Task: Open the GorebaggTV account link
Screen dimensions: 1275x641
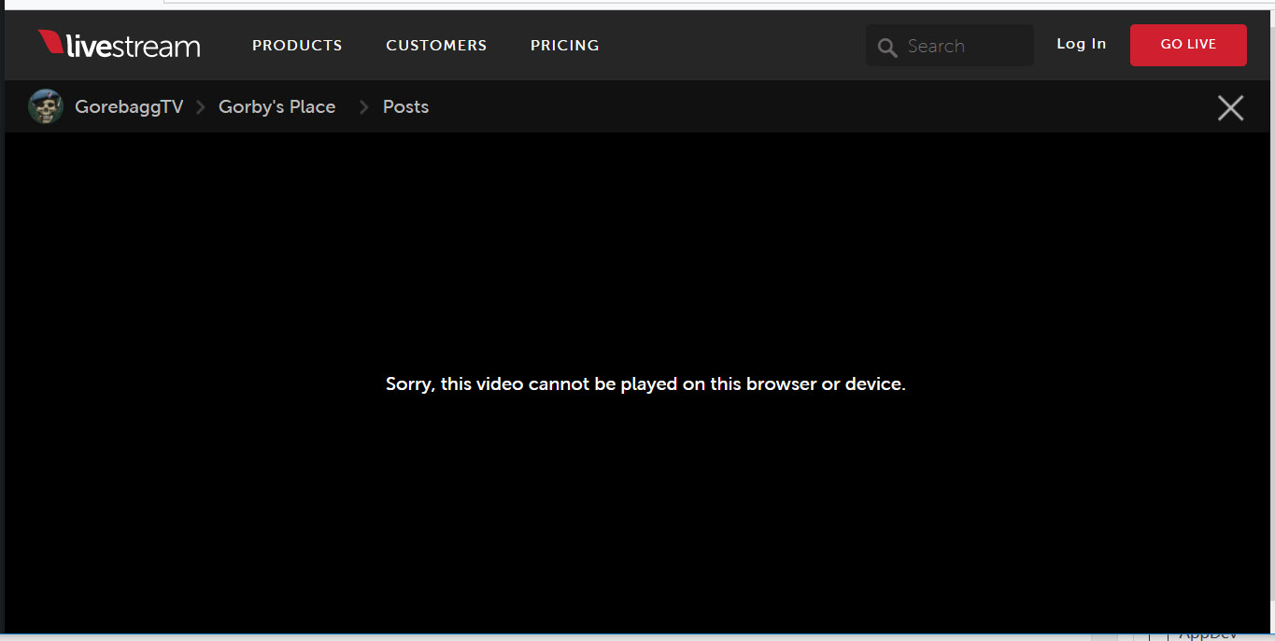Action: (x=129, y=106)
